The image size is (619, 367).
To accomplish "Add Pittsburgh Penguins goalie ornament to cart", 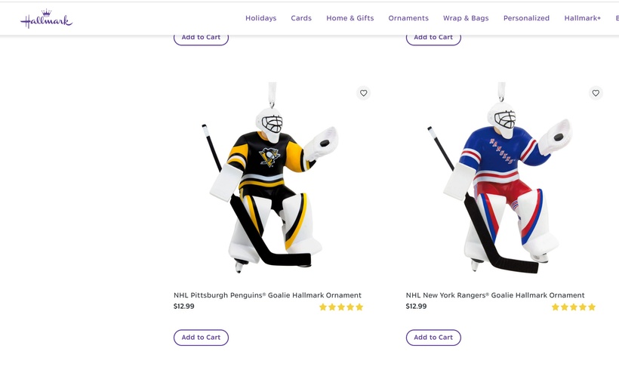I will 201,338.
